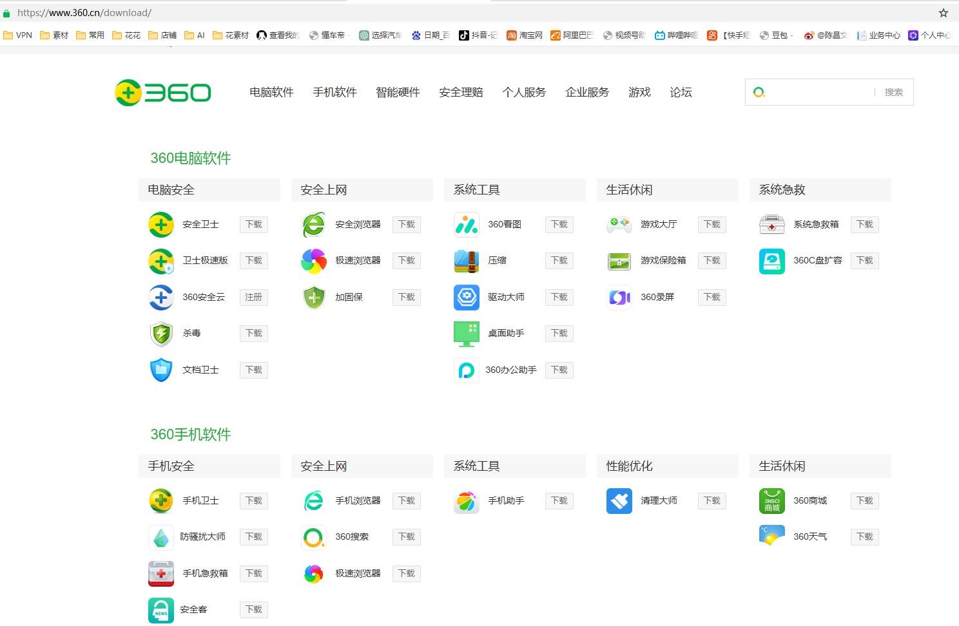Open the VPN bookmarks folder
This screenshot has height=626, width=959.
click(x=18, y=35)
